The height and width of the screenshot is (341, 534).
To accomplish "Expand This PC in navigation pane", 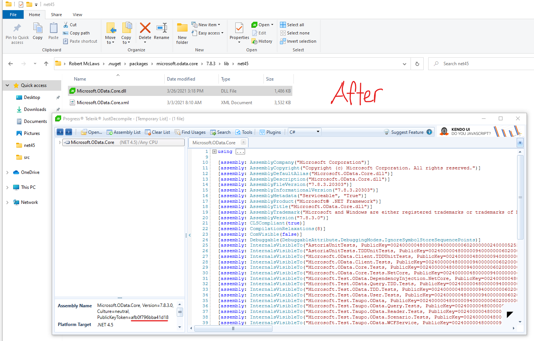I will click(8, 187).
